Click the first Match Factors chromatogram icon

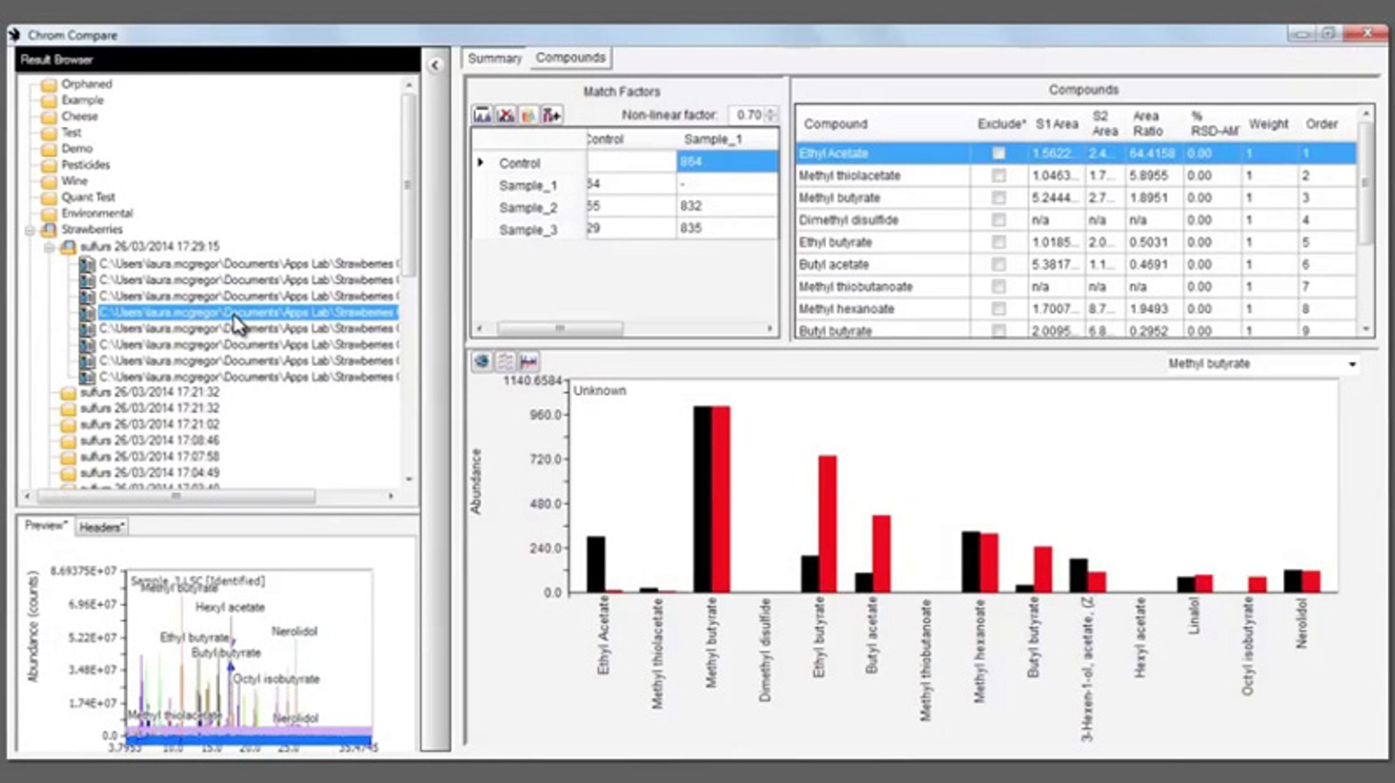(481, 115)
